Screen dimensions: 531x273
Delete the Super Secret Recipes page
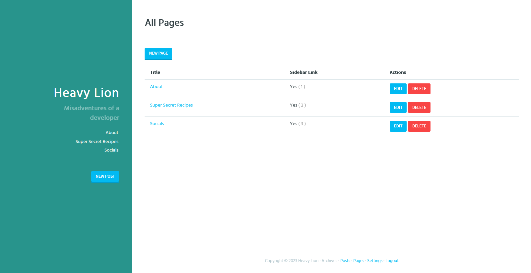[419, 108]
